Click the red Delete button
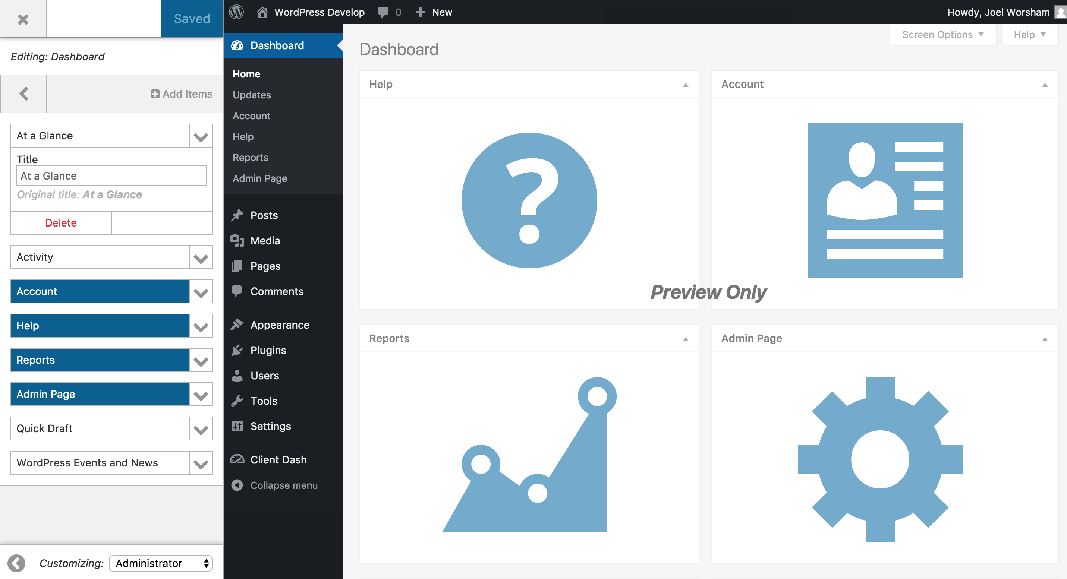The height and width of the screenshot is (579, 1067). pyautogui.click(x=61, y=223)
